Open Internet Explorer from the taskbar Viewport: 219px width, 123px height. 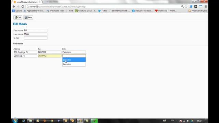(24, 121)
